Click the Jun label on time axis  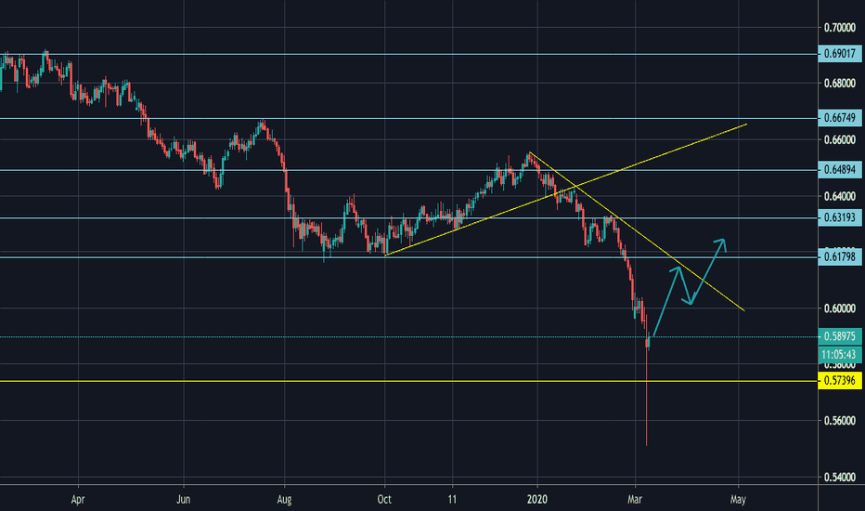(x=183, y=500)
